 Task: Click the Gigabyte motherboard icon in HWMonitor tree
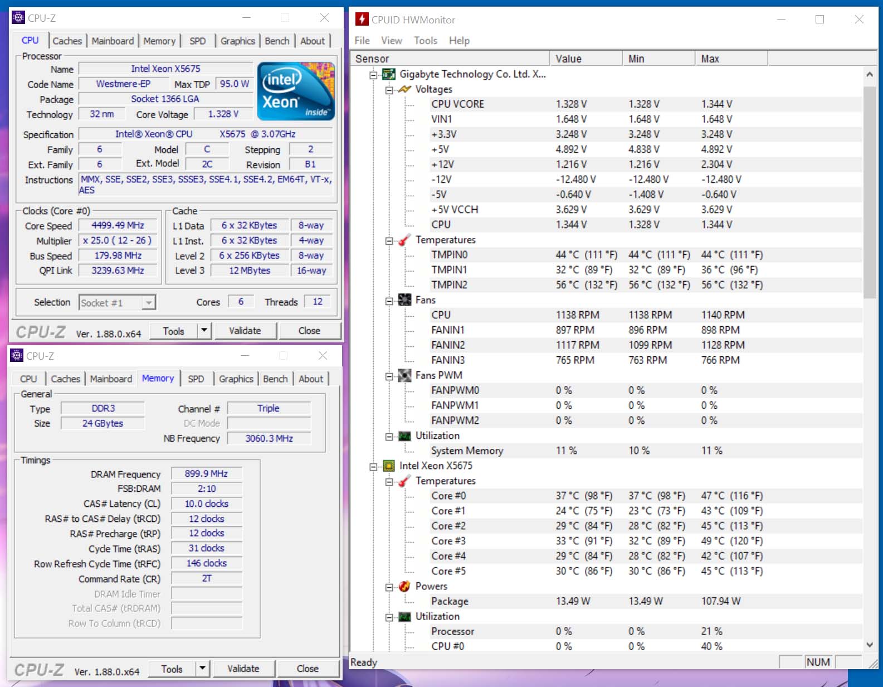point(389,74)
